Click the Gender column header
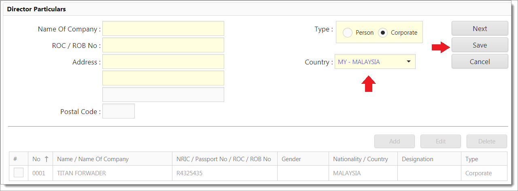The width and height of the screenshot is (518, 191). pyautogui.click(x=291, y=159)
